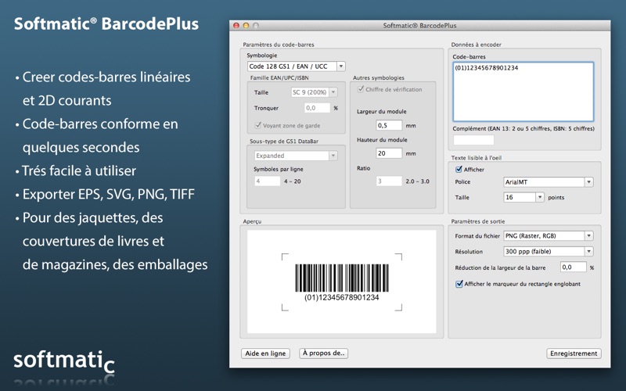Click the Données à encoder label
Viewport: 626px width, 391px height.
(x=477, y=45)
